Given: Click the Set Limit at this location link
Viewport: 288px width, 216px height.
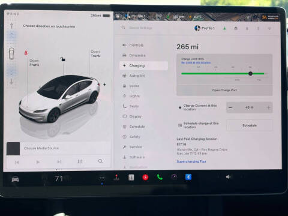Looking at the screenshot, I should tap(196, 62).
